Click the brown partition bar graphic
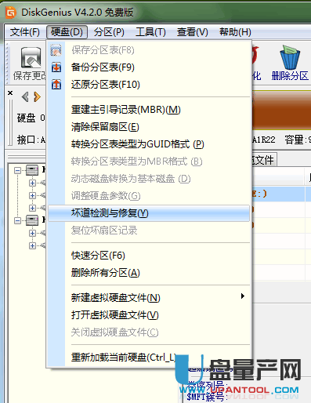Screen dimensions: 311x403 coord(281,110)
